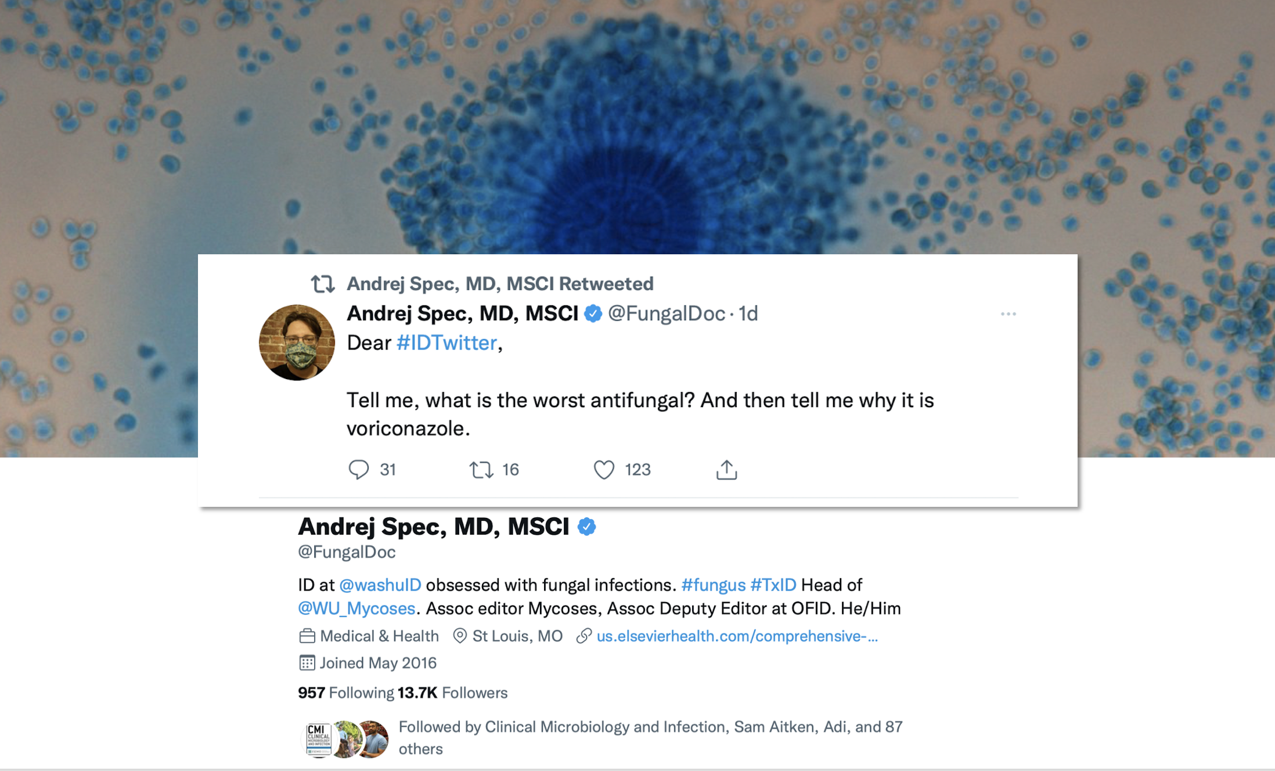Visit the @WU_Mycoses profile link
Screen dimensions: 1275x771
click(x=356, y=608)
